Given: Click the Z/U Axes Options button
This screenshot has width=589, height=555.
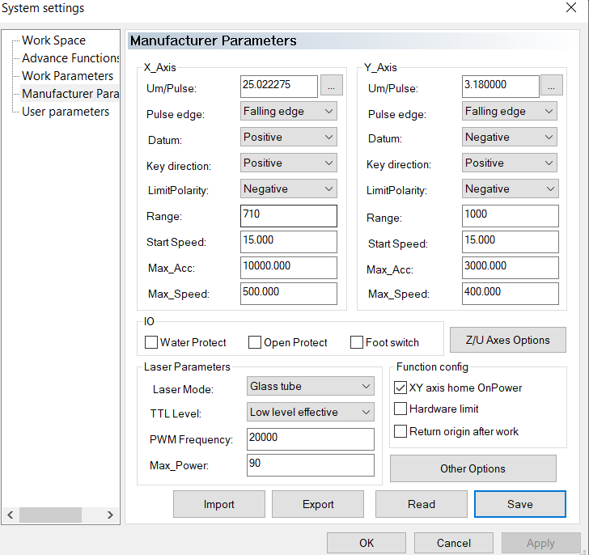Looking at the screenshot, I should (x=507, y=340).
